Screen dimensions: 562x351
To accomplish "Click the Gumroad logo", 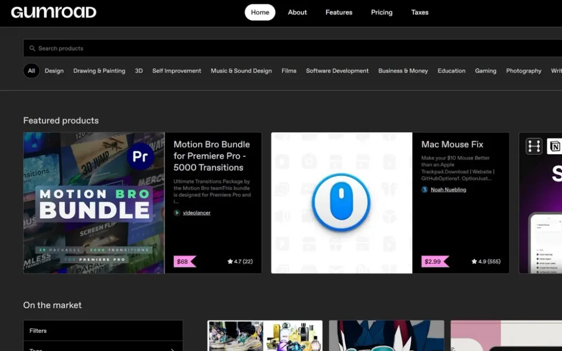I will coord(54,12).
